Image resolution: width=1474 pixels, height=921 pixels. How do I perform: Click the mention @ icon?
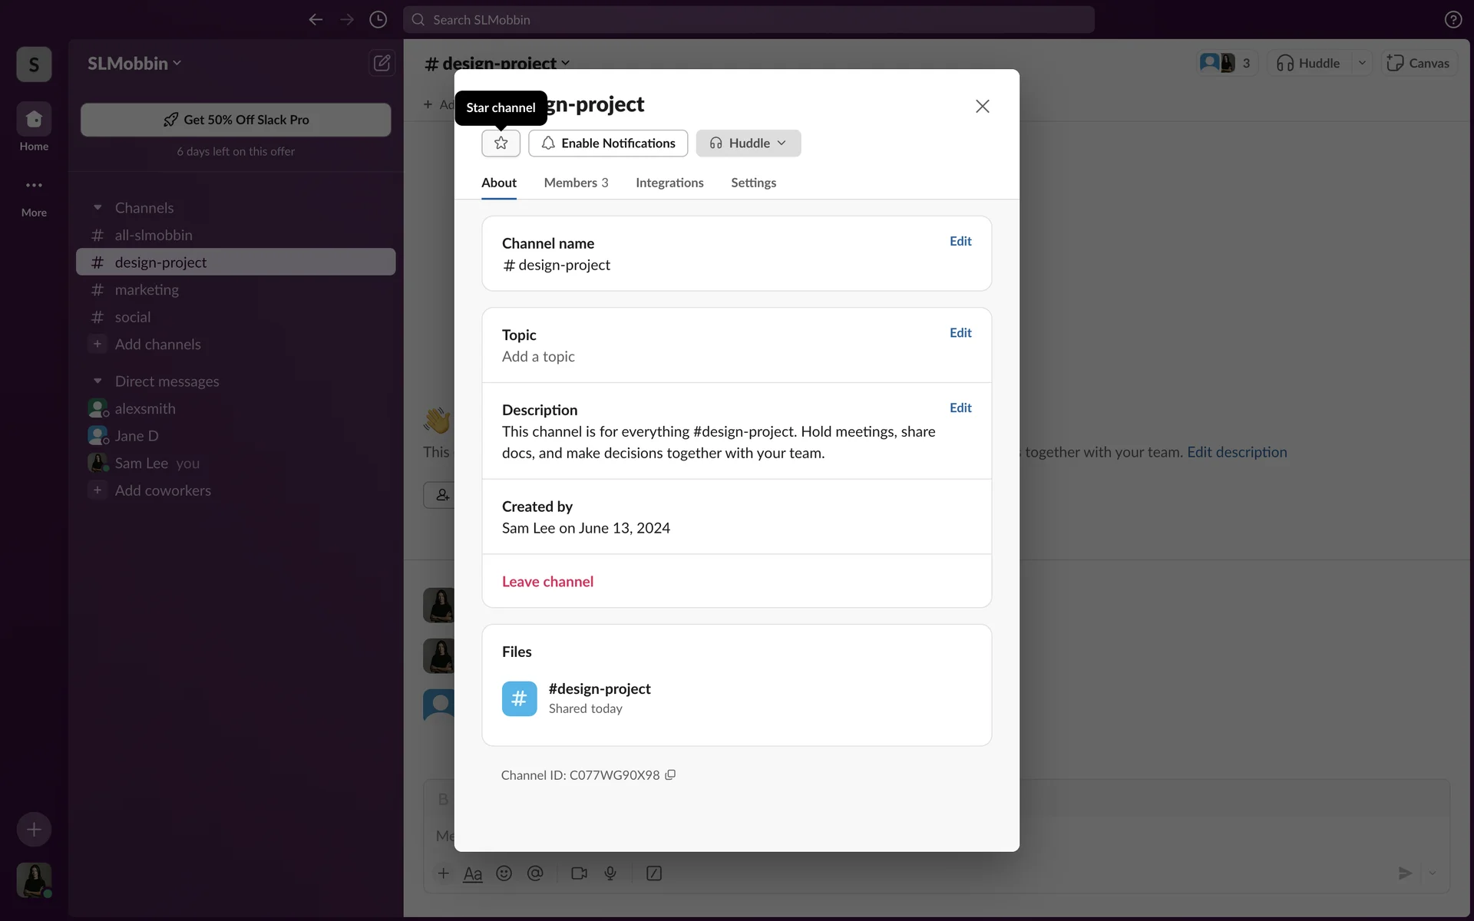coord(535,873)
